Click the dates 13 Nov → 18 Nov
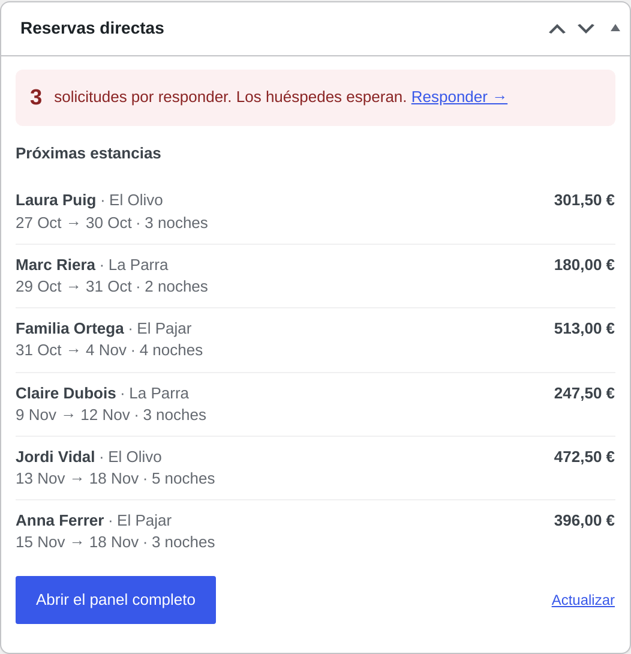The width and height of the screenshot is (631, 654). 77,478
